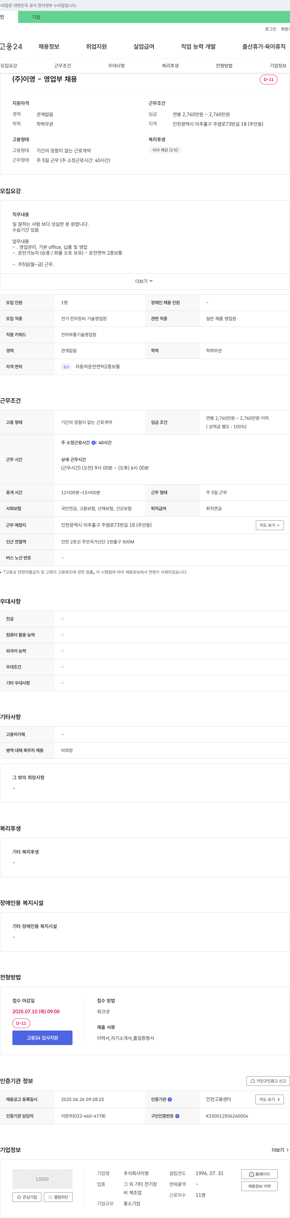Click the star icon on 관심기업
290x1218 pixels.
(x=19, y=1197)
